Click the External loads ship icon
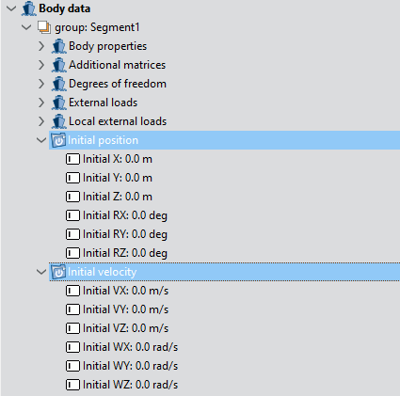The height and width of the screenshot is (396, 400). (x=58, y=103)
